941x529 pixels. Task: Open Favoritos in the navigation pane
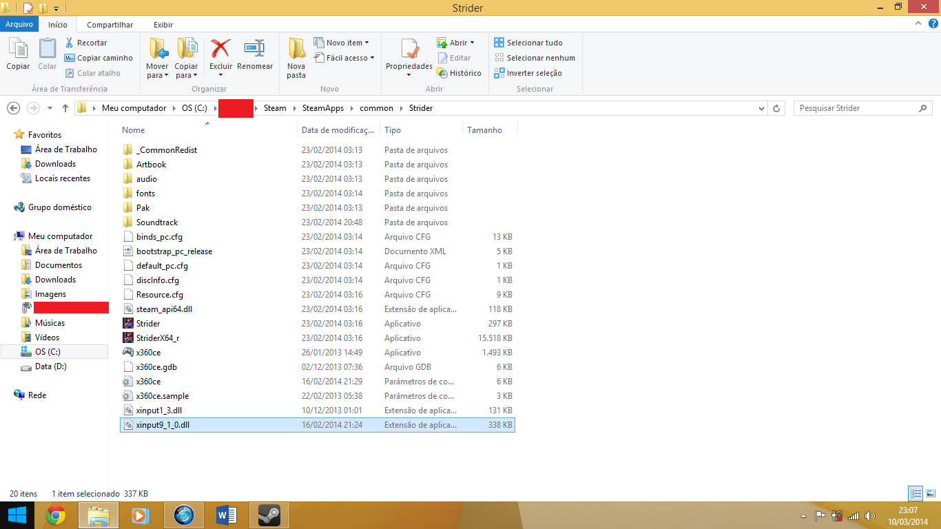(45, 135)
